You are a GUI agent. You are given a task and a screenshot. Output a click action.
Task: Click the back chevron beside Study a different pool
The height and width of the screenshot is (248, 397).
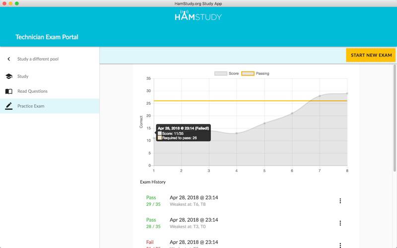coord(9,59)
